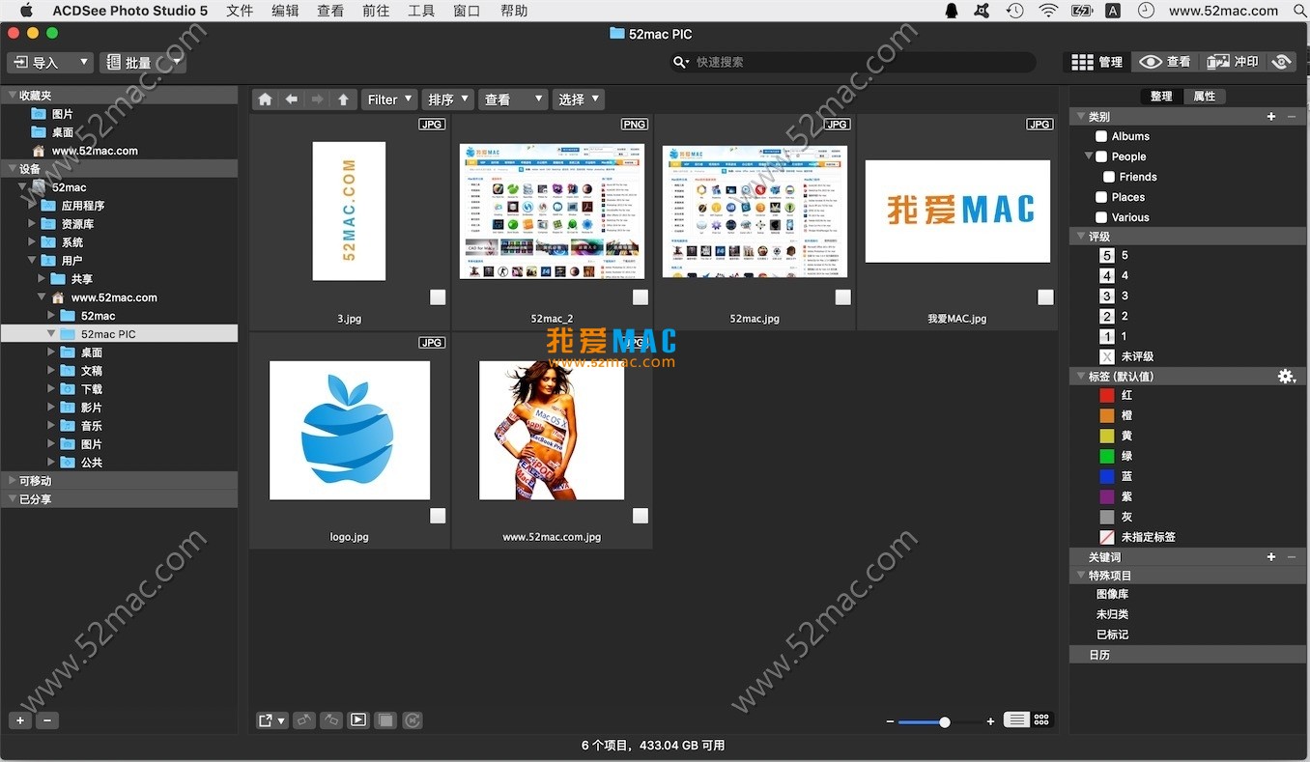Open the 窗口 menu
Viewport: 1310px width, 762px height.
coord(467,11)
